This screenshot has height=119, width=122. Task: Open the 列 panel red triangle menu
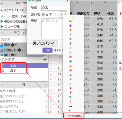[2, 33]
